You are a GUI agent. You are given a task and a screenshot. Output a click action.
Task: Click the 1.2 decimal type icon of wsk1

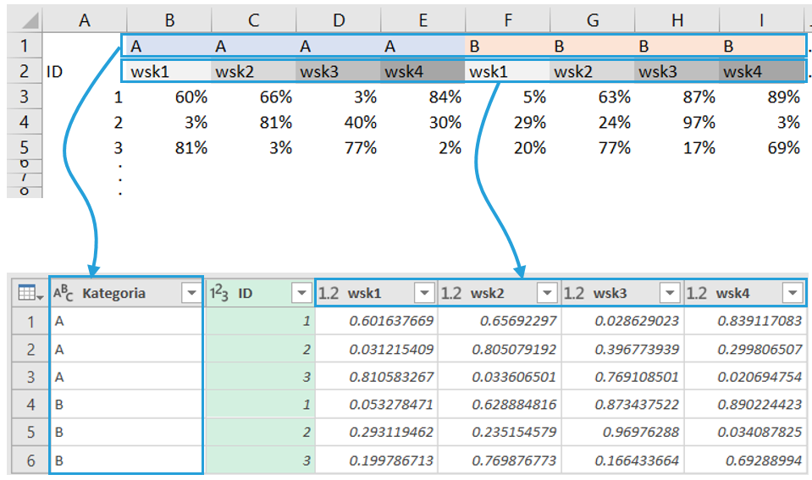pyautogui.click(x=329, y=294)
